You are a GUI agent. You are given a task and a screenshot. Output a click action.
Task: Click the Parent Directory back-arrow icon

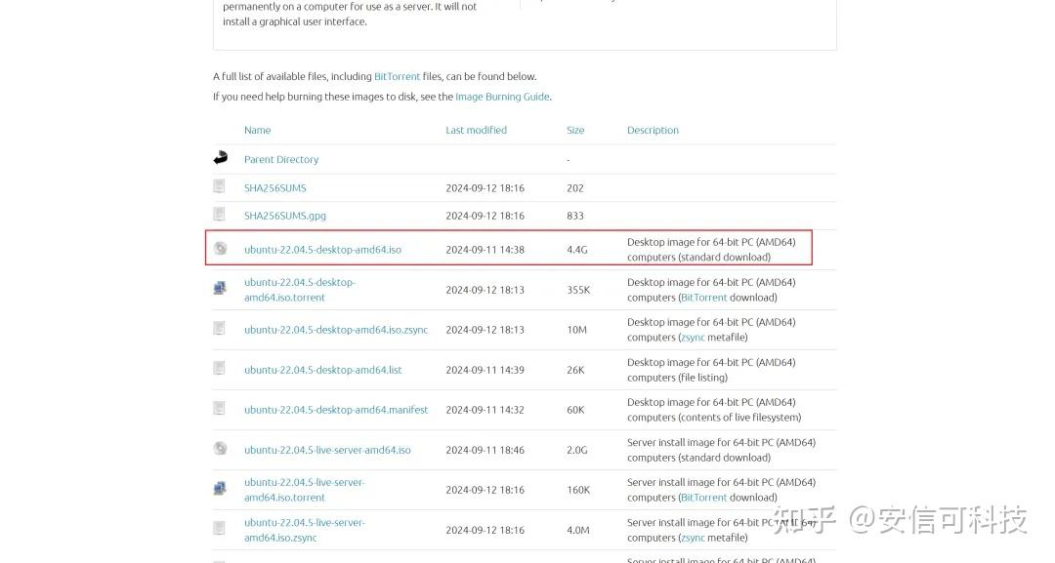221,158
